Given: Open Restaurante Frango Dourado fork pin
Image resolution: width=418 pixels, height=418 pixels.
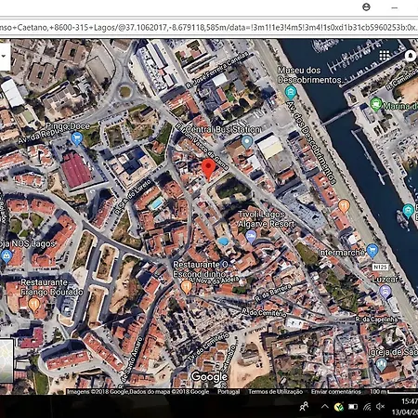Looking at the screenshot, I should [x=33, y=305].
